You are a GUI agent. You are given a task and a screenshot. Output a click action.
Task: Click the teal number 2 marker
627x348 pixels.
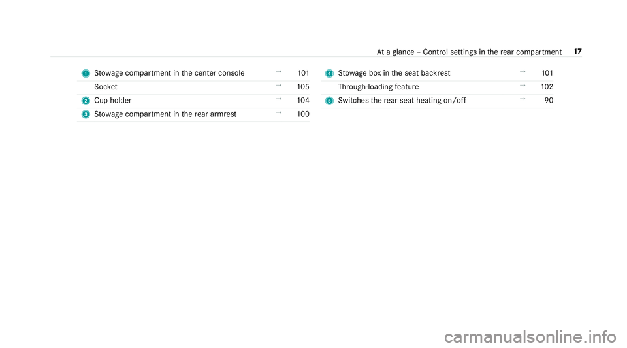point(86,101)
